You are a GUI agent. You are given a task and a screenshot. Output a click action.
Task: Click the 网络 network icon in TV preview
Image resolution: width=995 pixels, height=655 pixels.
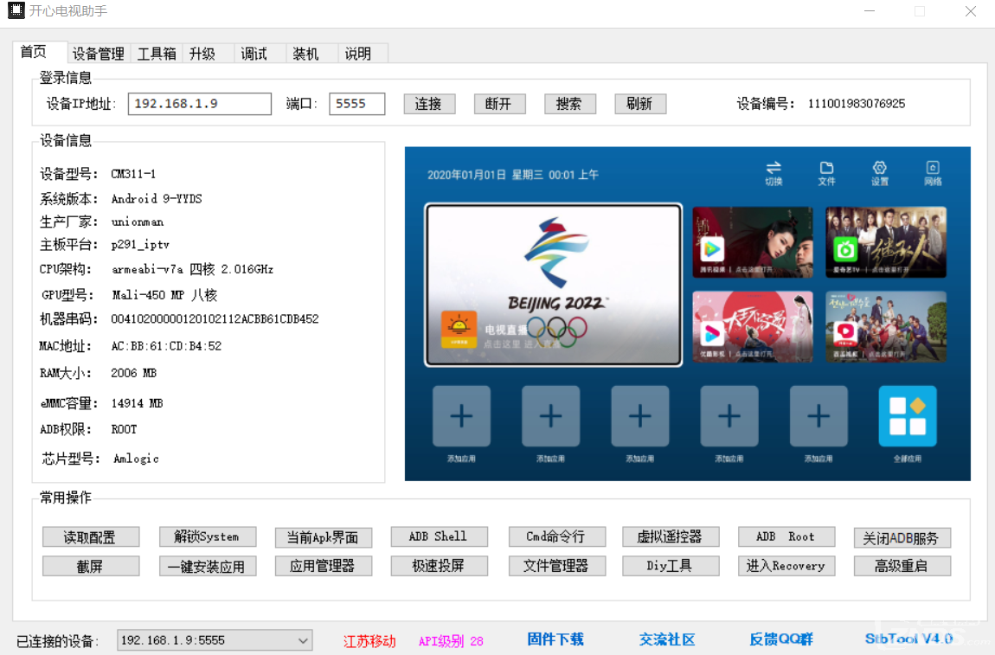pos(932,173)
